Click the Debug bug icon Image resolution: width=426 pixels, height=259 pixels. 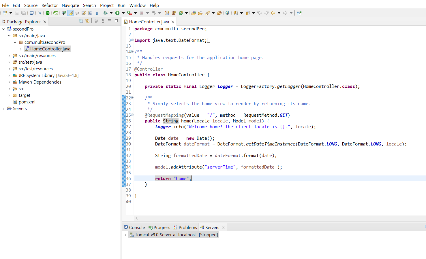pos(106,13)
